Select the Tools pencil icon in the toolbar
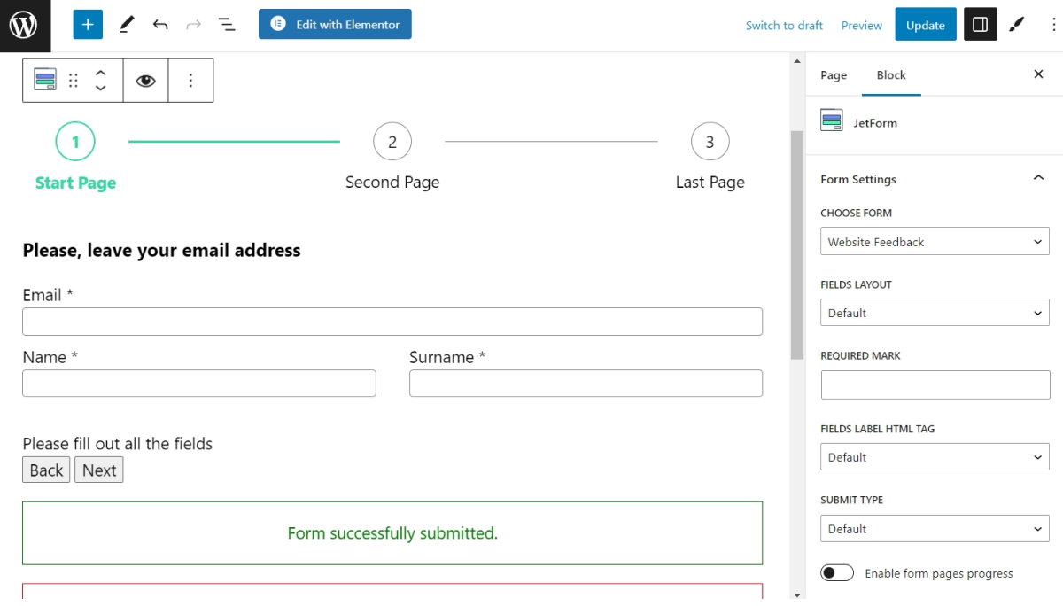The image size is (1063, 606). [x=126, y=24]
